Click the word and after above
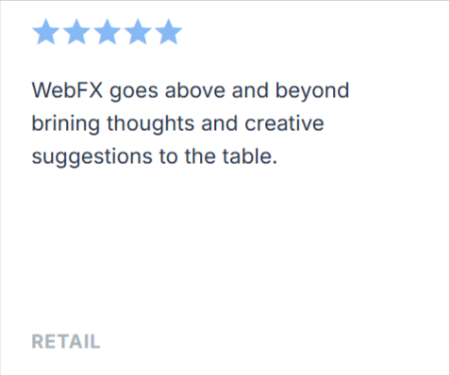The width and height of the screenshot is (449, 375). click(x=250, y=90)
